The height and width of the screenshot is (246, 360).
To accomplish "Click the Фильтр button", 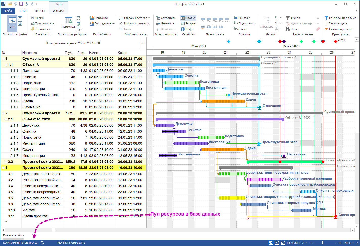I will (x=293, y=18).
